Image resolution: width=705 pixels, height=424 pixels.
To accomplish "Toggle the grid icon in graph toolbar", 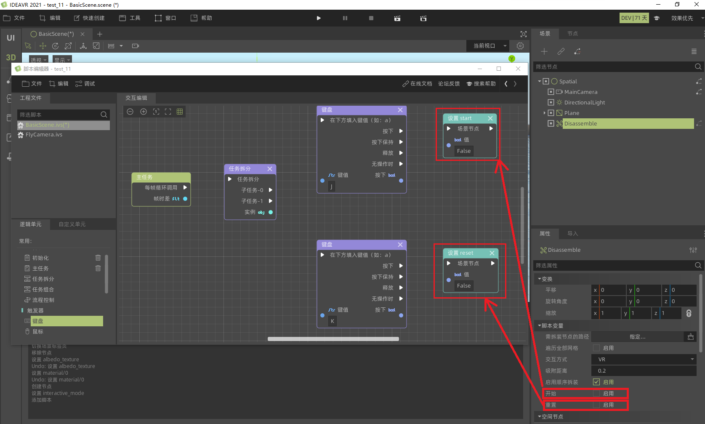I will [x=180, y=112].
